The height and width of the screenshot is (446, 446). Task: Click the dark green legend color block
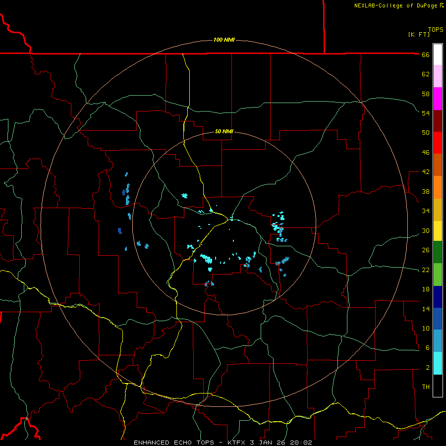438,252
